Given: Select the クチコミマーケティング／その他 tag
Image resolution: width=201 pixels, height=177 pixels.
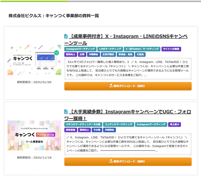Looking at the screenshot, I should (x=83, y=124).
